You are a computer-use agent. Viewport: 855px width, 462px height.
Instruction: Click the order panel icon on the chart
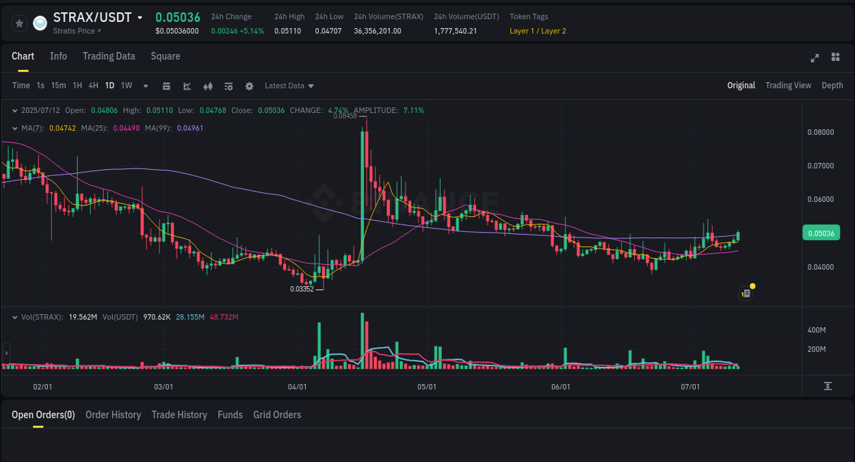point(746,293)
